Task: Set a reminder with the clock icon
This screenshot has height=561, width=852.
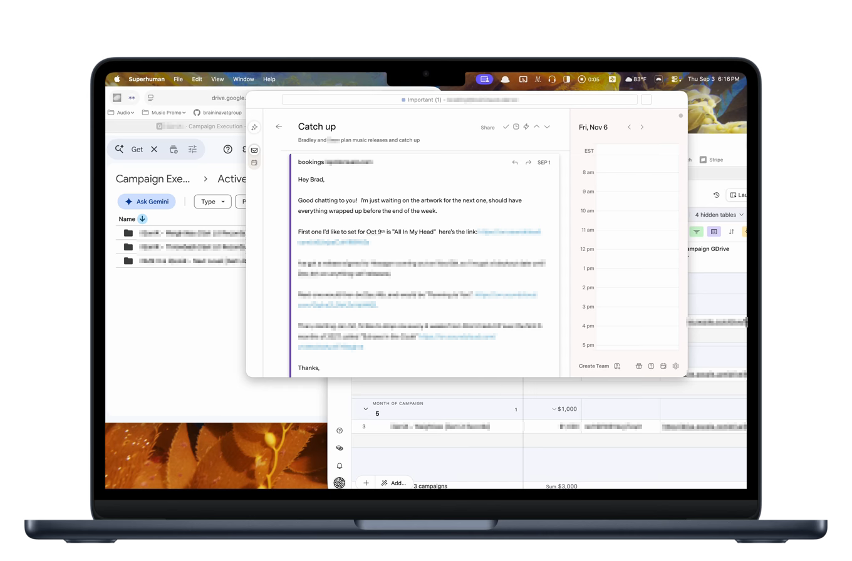Action: click(516, 126)
